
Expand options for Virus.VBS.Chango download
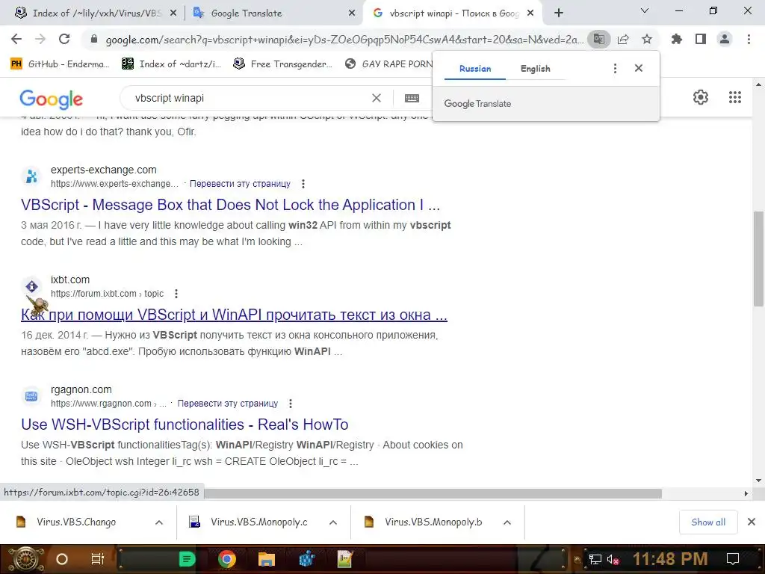click(x=159, y=522)
